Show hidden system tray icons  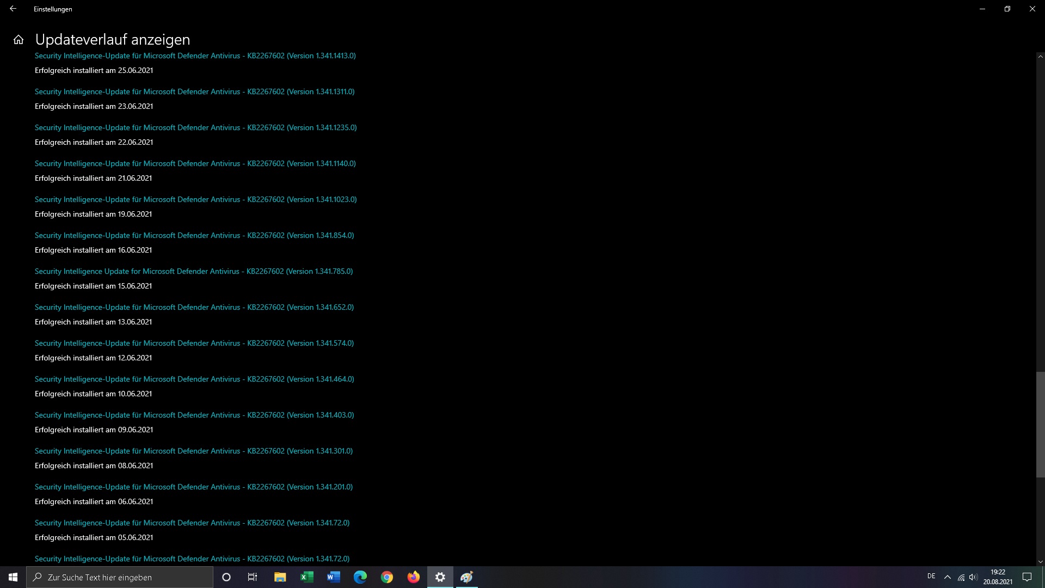[947, 577]
